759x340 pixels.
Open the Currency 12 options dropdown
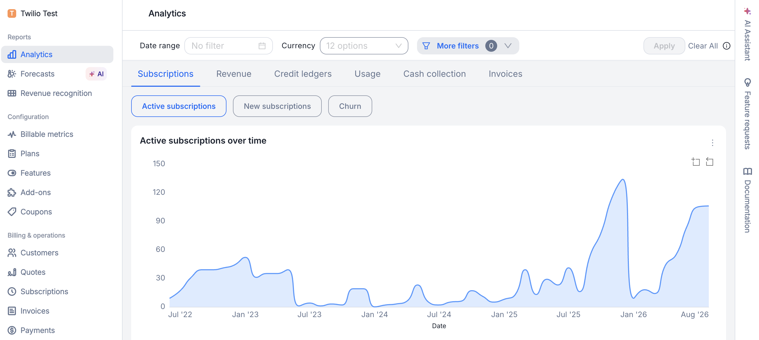(364, 46)
